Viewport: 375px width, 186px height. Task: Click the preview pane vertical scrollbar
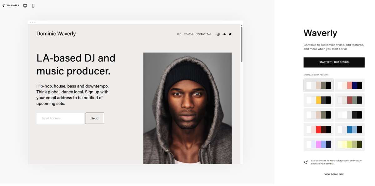241,44
